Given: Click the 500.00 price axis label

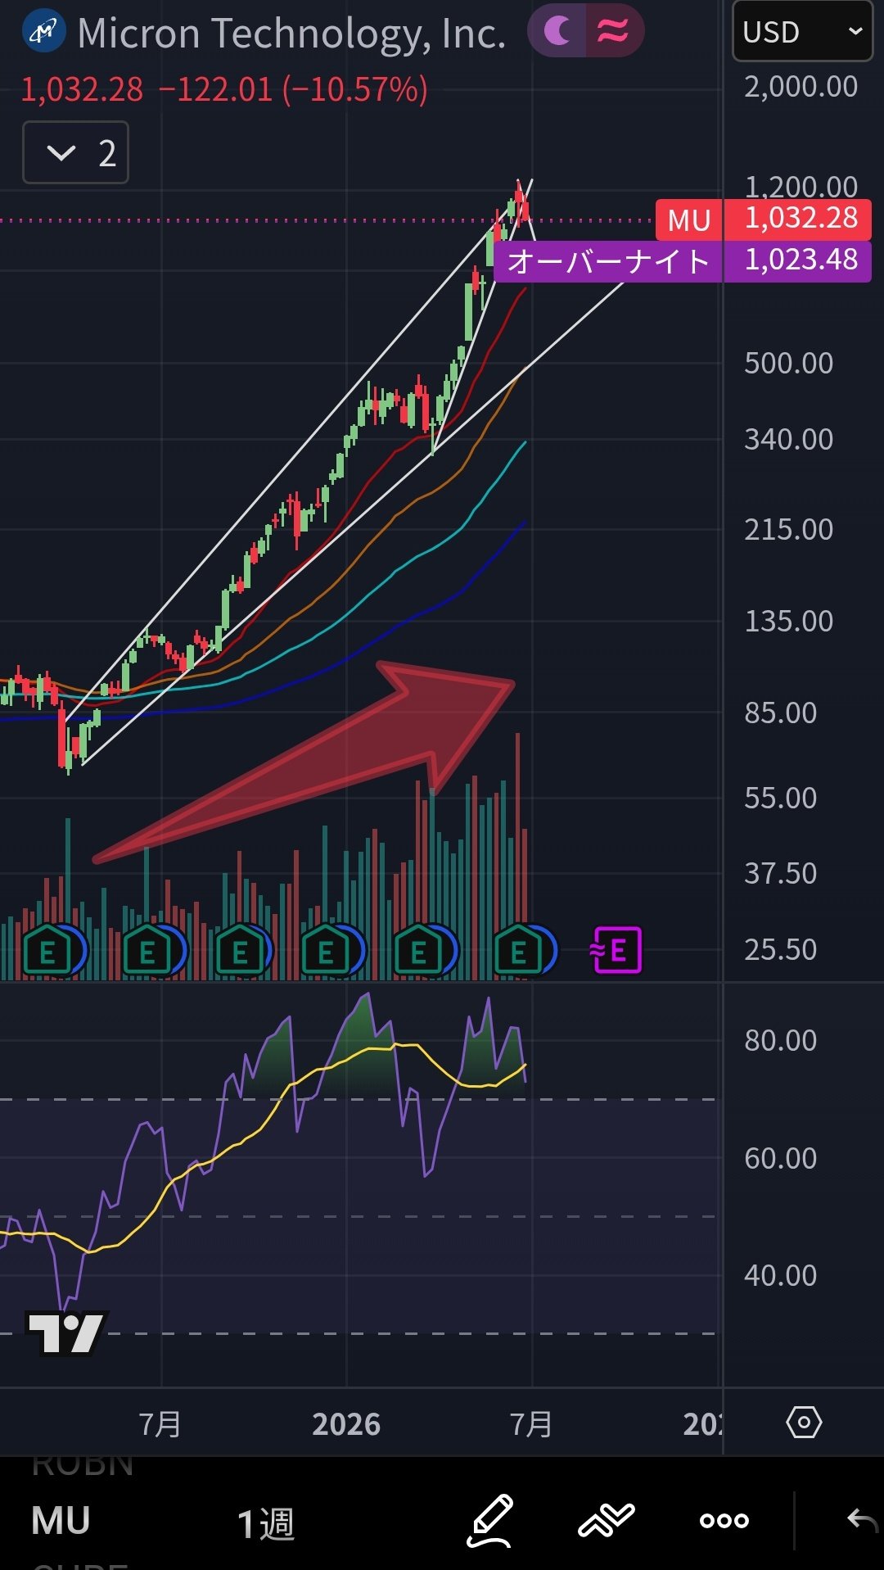Looking at the screenshot, I should tap(788, 363).
